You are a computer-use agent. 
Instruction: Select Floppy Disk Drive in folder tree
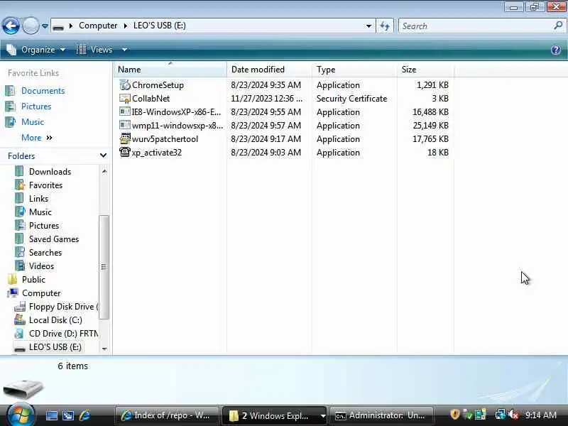pyautogui.click(x=63, y=307)
